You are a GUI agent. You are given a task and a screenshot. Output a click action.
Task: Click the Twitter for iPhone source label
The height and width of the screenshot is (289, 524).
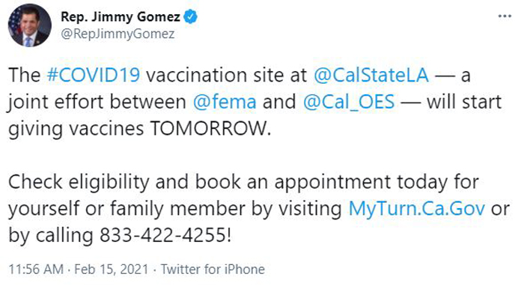(x=213, y=270)
